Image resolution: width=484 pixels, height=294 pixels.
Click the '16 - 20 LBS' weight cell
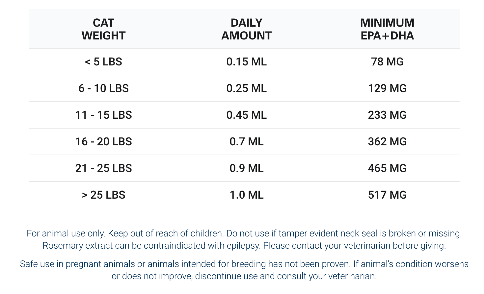click(103, 142)
